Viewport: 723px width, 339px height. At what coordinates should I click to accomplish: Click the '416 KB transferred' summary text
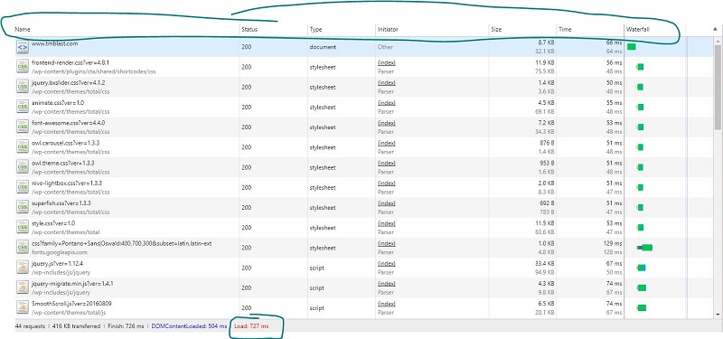tap(76, 326)
